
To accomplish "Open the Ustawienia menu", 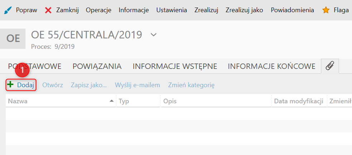I will coord(171,10).
